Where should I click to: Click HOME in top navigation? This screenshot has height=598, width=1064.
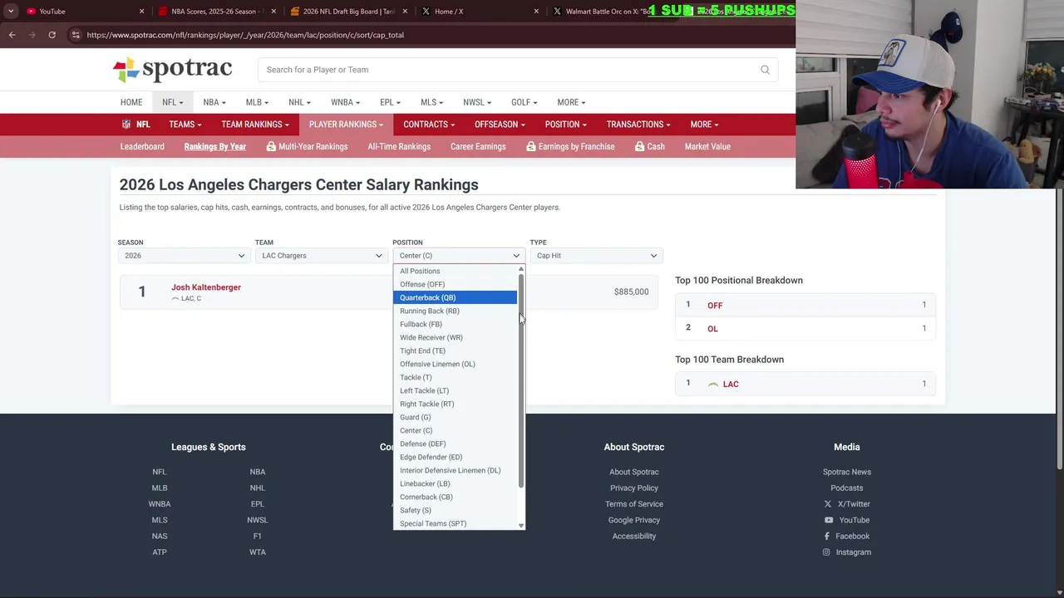pos(131,102)
